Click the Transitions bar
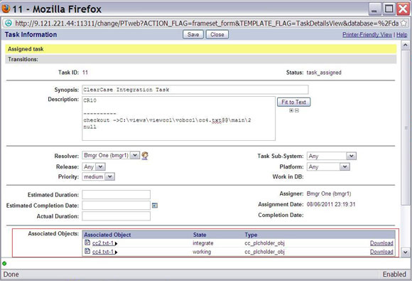 point(201,59)
